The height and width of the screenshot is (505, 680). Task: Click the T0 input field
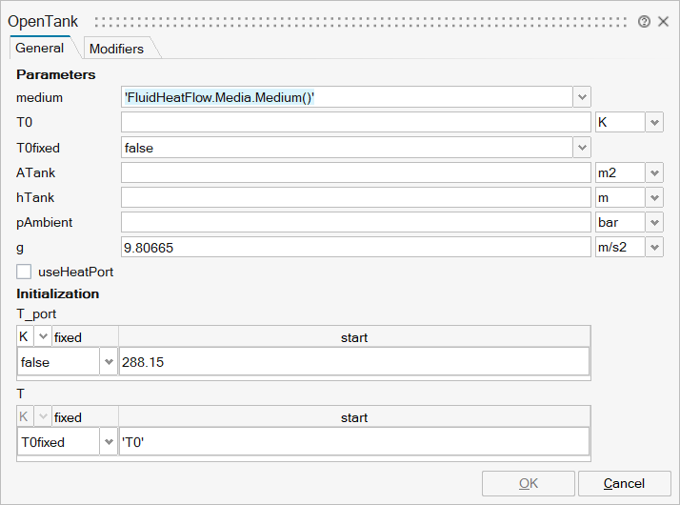tap(356, 123)
